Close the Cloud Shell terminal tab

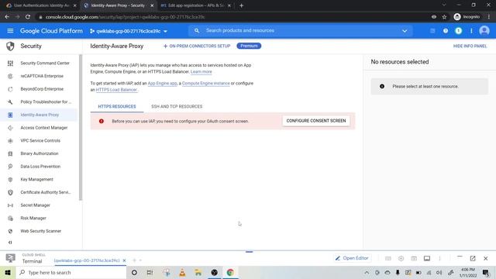click(x=124, y=260)
